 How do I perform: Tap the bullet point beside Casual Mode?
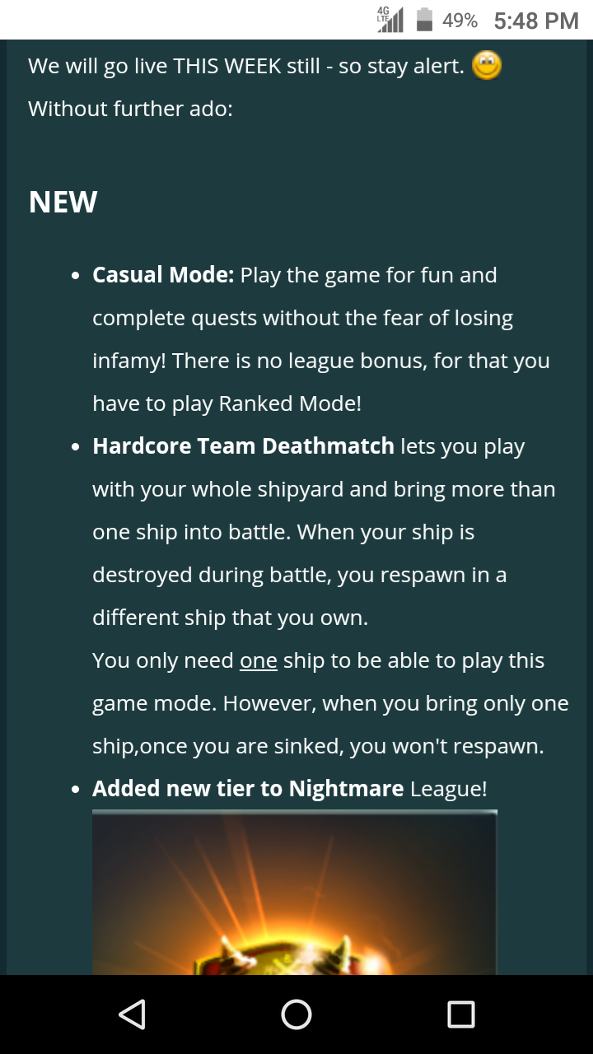(76, 277)
